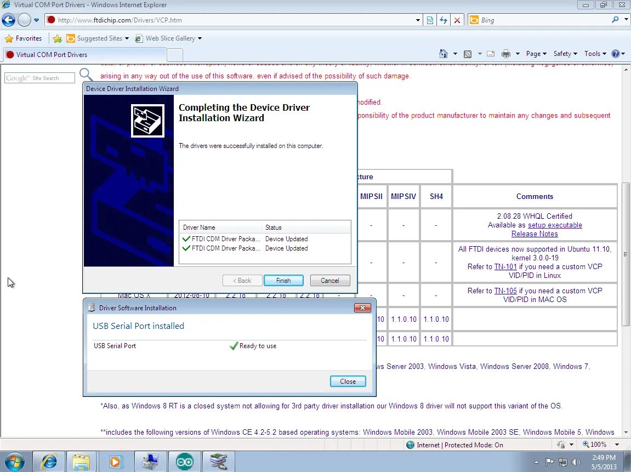
Task: Click Internet Explorer taskbar icon
Action: (x=49, y=462)
